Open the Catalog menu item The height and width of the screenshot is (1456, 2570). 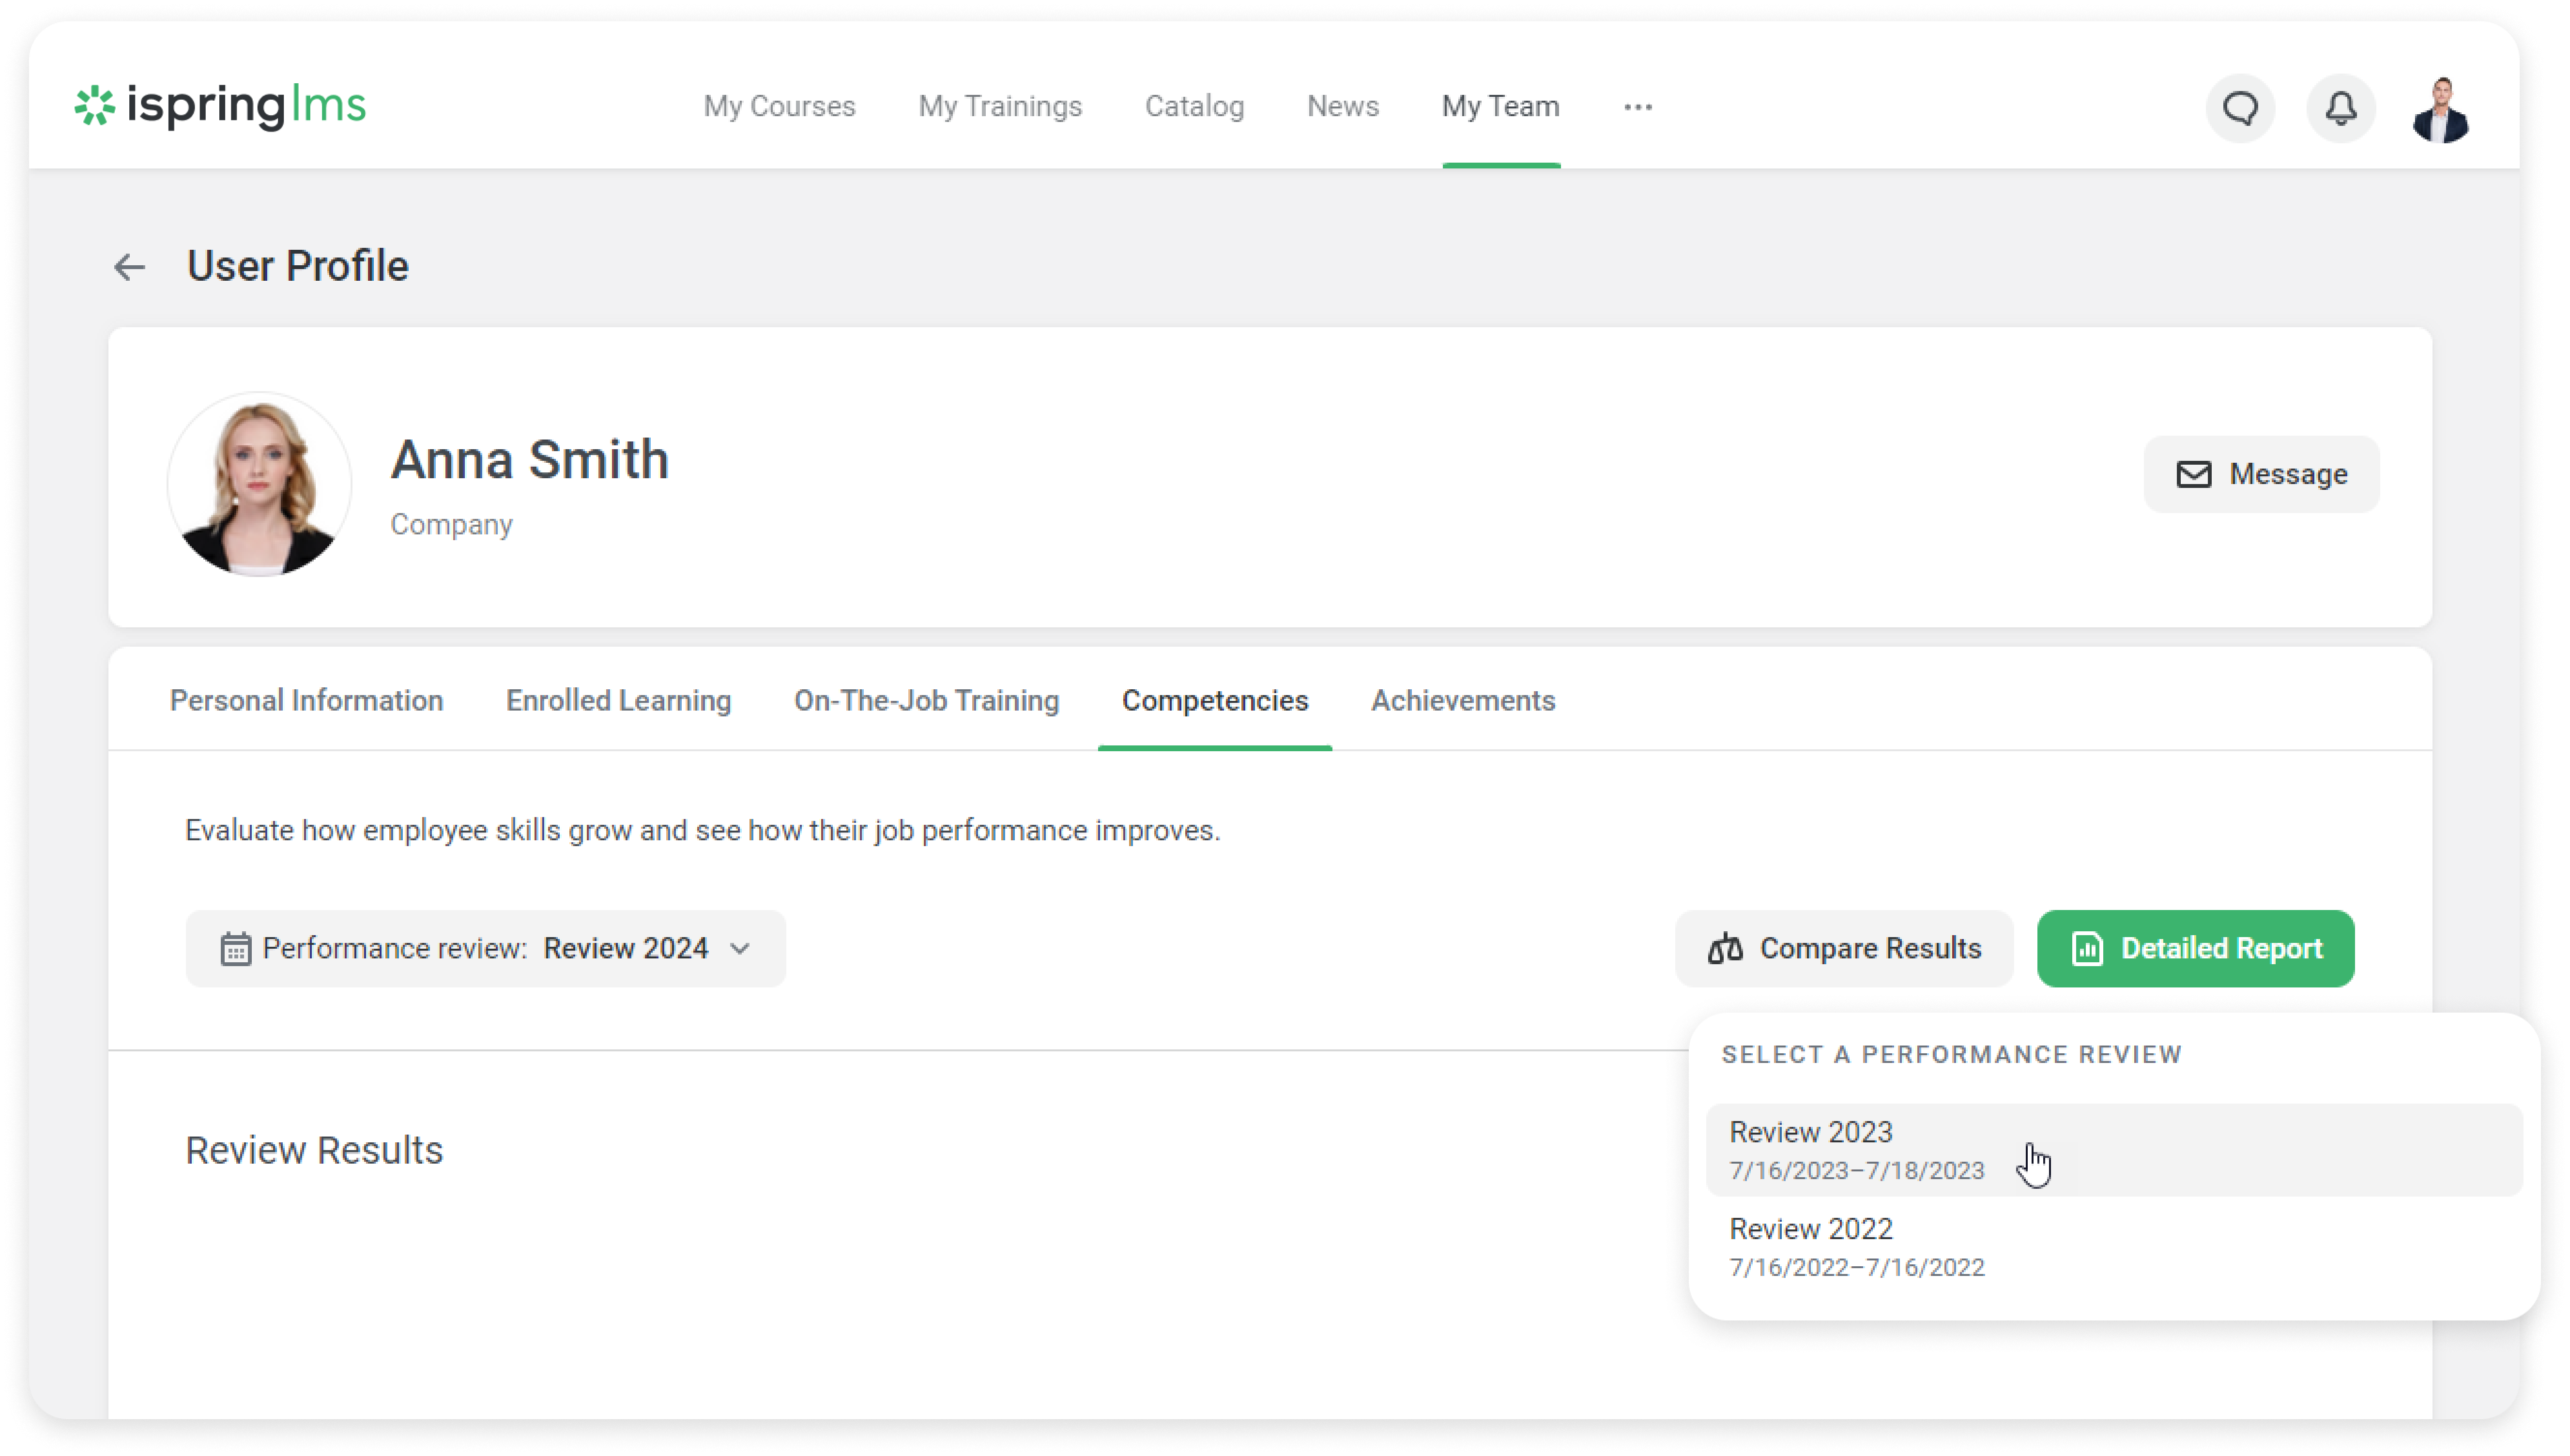(1194, 106)
